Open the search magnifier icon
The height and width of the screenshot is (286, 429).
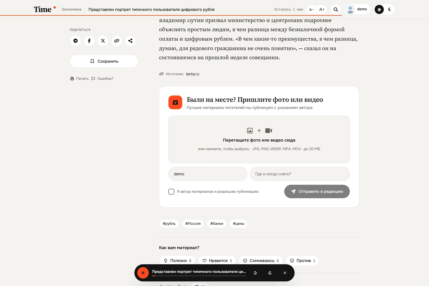pos(336,9)
